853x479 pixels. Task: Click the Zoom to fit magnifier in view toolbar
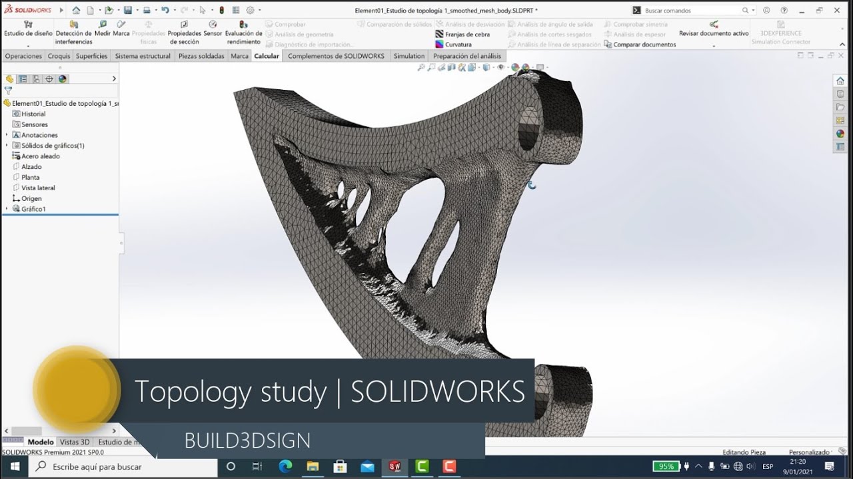421,67
